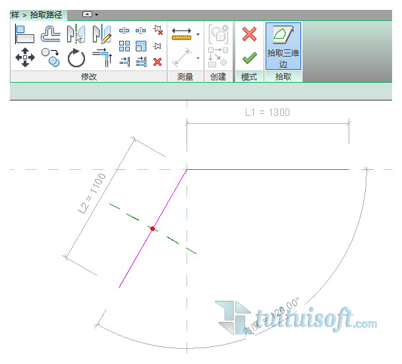
Task: Click the Create Parts icon in 创建 panel
Action: (218, 34)
